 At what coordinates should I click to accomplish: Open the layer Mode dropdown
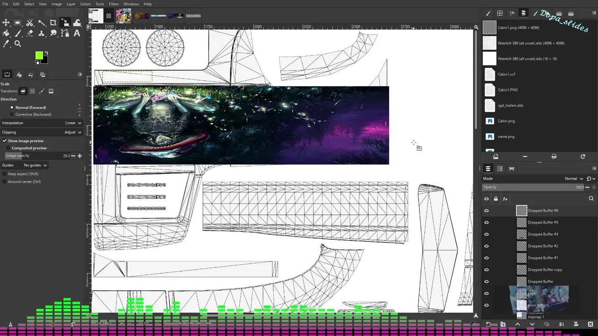pos(534,178)
